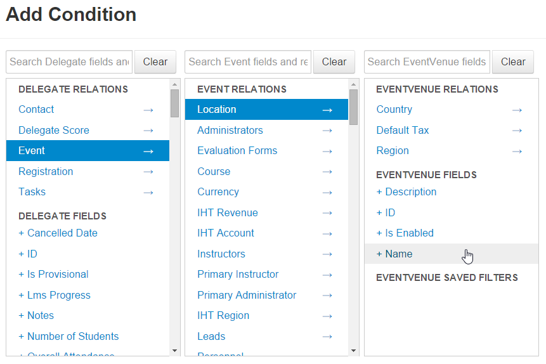Open the Leads relation

266,336
